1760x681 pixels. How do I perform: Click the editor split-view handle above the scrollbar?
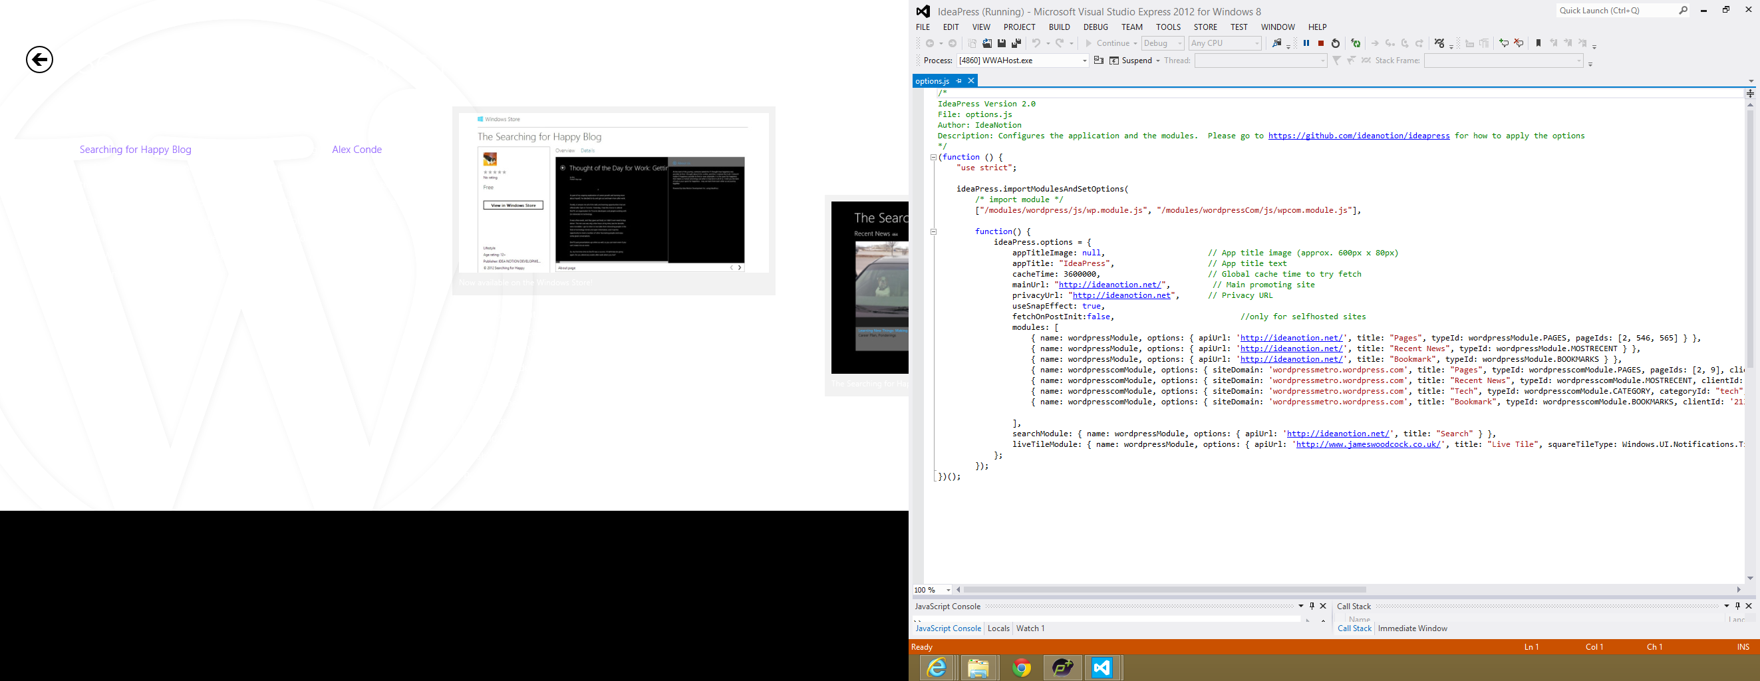pos(1751,94)
